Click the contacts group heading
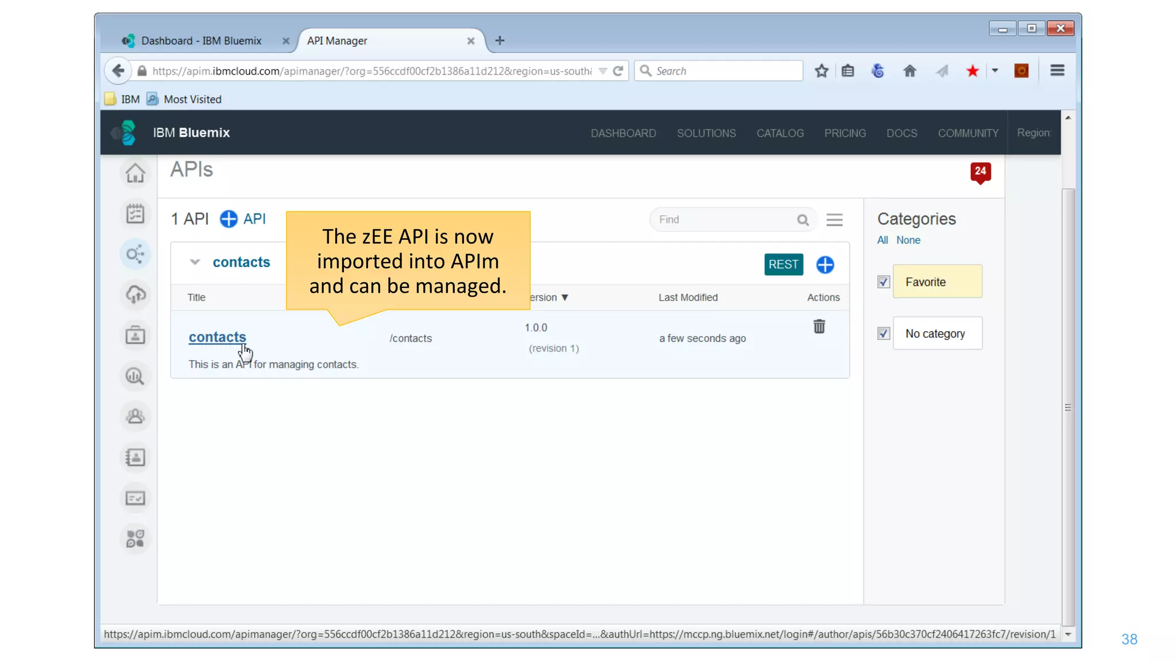This screenshot has width=1176, height=662. click(x=241, y=262)
